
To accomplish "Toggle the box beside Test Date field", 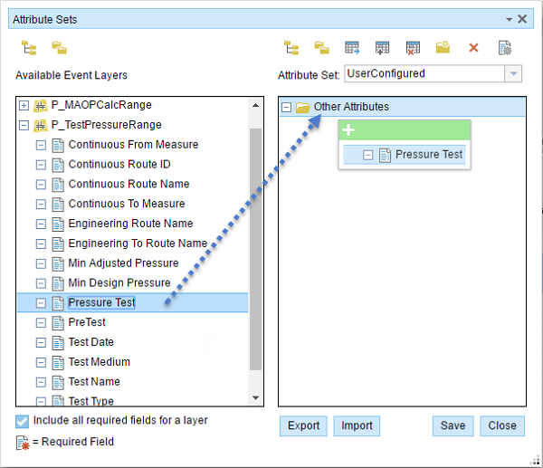I will (x=41, y=342).
